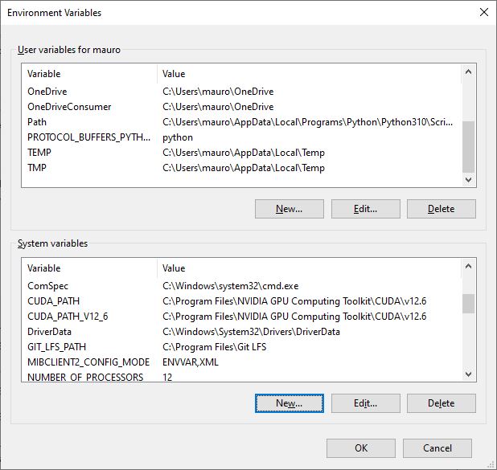Click the user variables scrollbar up arrow
Image resolution: width=497 pixels, height=470 pixels.
pyautogui.click(x=468, y=72)
